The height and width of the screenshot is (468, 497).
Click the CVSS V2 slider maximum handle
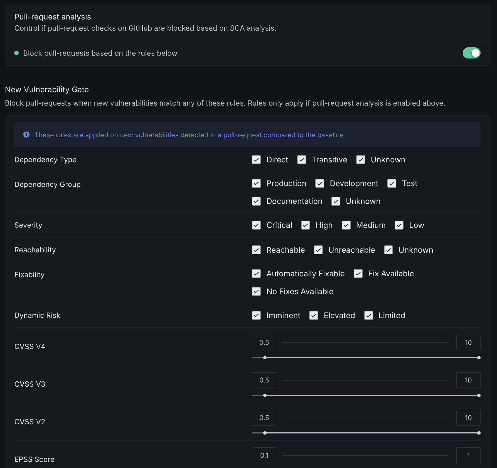(479, 433)
